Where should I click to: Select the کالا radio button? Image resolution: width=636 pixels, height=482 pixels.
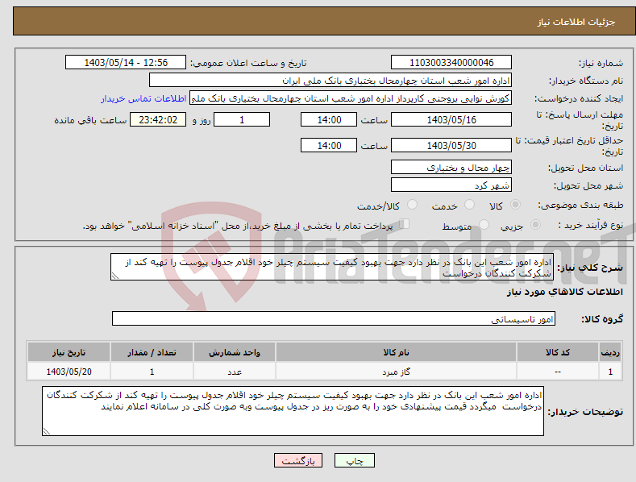515,205
